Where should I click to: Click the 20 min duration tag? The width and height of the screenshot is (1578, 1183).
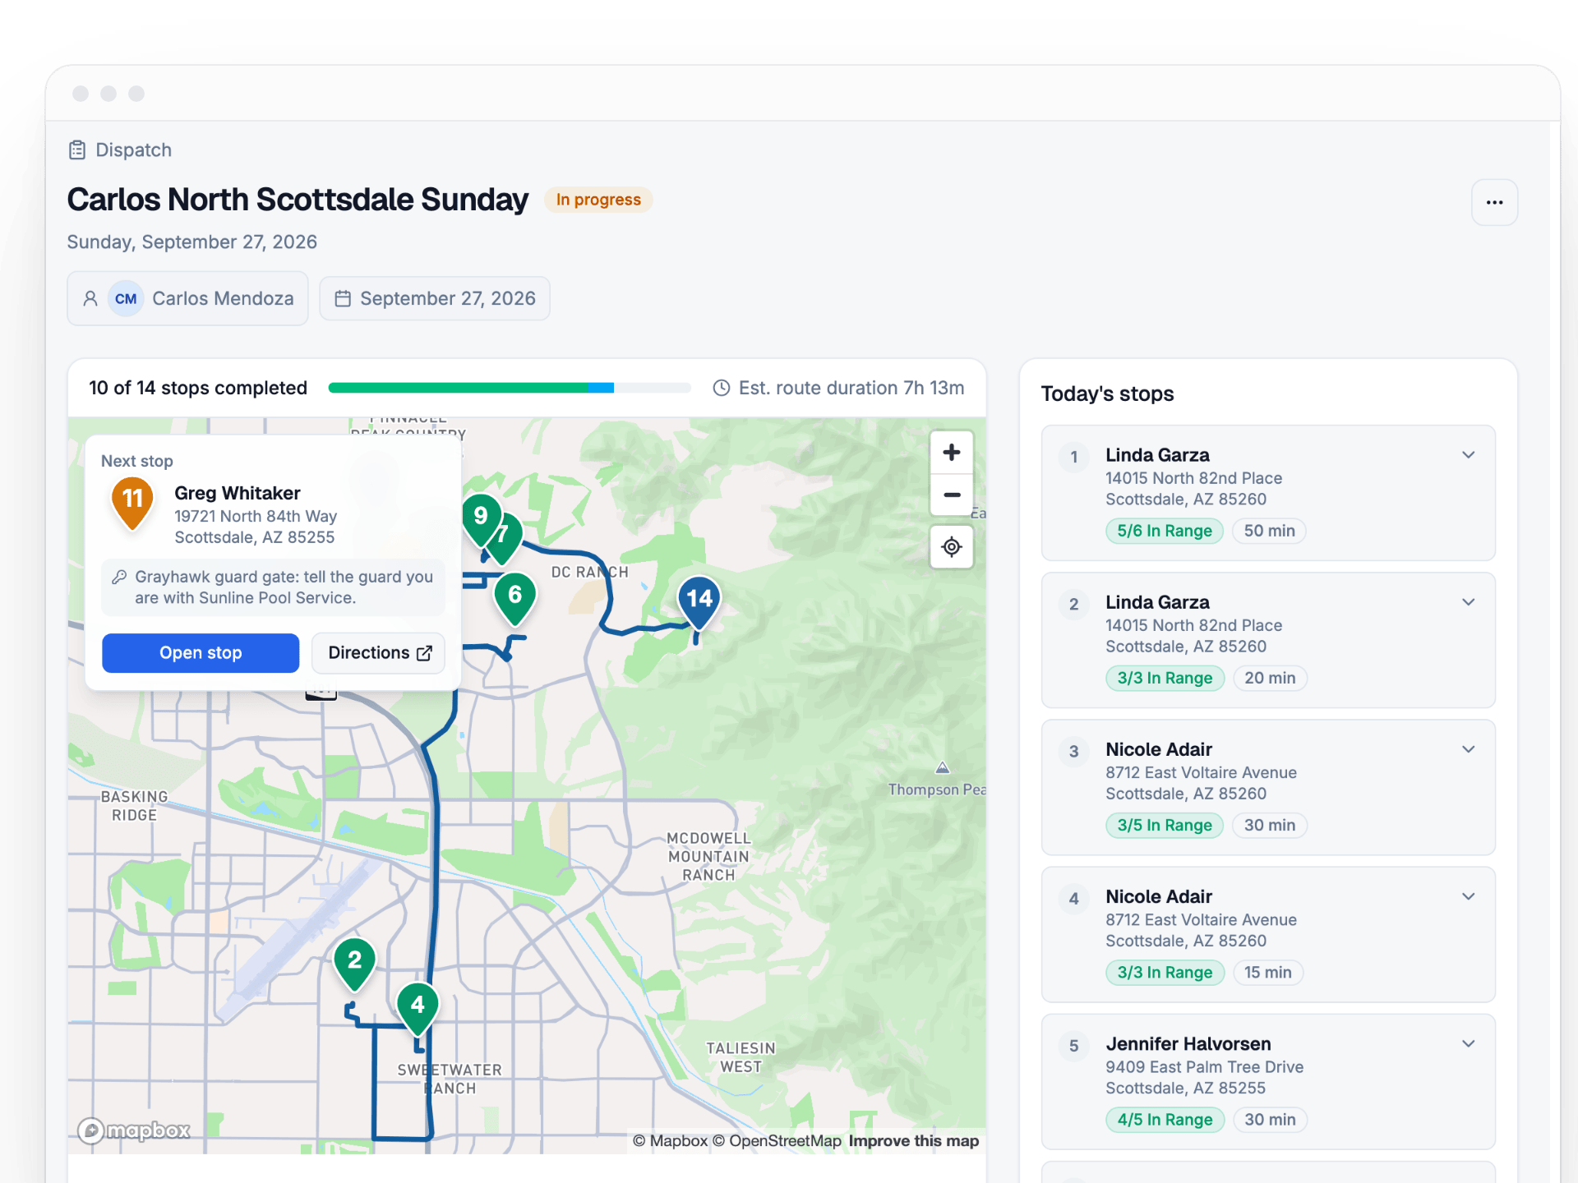pos(1270,678)
